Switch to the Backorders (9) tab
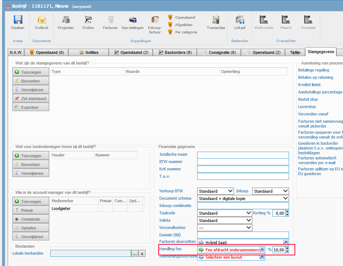Screen dimensions: 343x266 point(175,52)
